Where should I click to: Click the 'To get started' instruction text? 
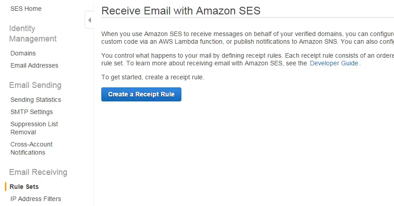point(153,77)
